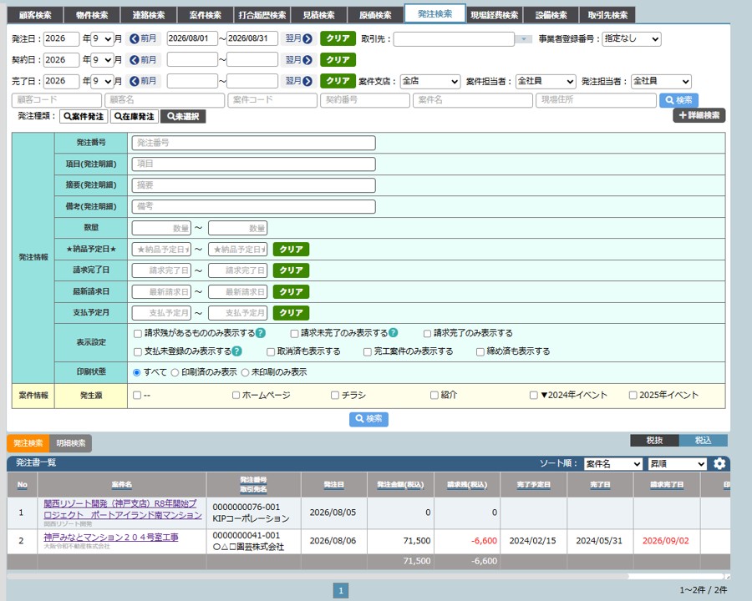
Task: Click the magnifier 検索 button below 案件情報
Action: 368,419
